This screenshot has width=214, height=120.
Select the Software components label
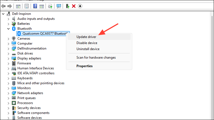pos(33,113)
